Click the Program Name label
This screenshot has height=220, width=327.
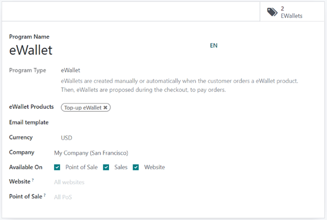click(x=29, y=37)
